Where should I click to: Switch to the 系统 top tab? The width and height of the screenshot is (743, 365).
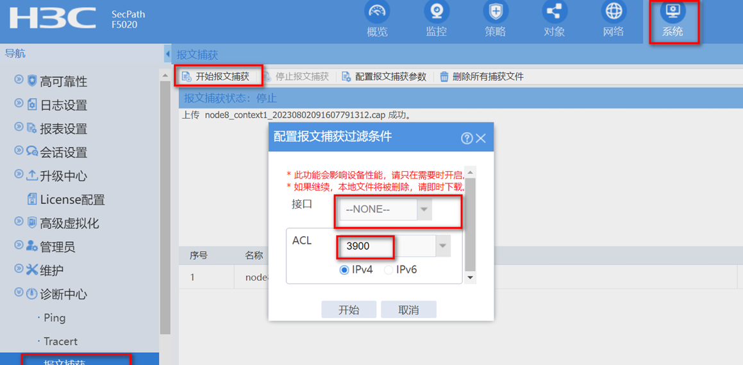[x=672, y=19]
